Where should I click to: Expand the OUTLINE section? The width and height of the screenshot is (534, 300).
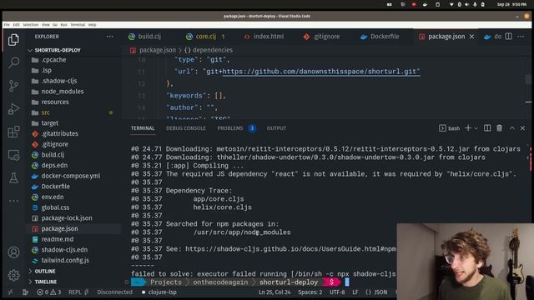pyautogui.click(x=45, y=271)
